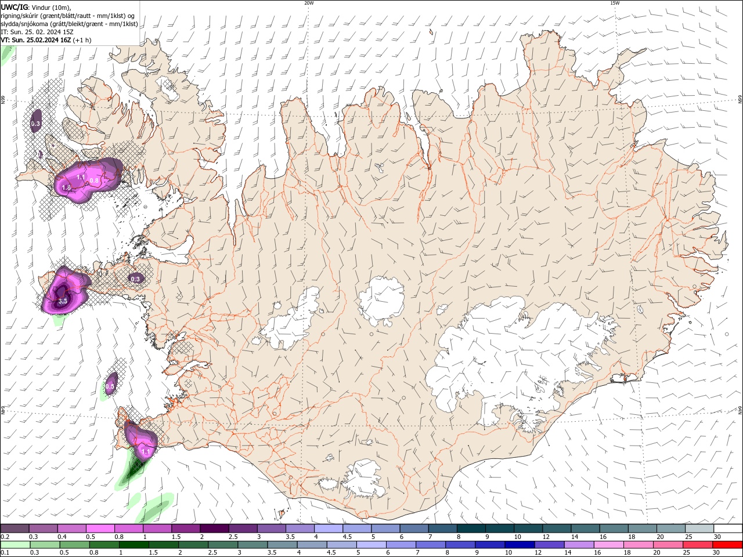Click the '15W' longitude label
The height and width of the screenshot is (557, 743).
pos(615,3)
